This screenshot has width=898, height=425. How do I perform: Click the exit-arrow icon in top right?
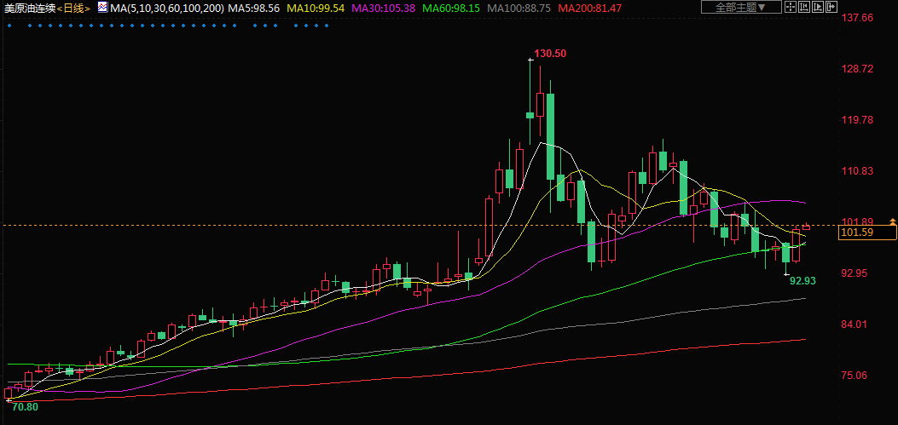pyautogui.click(x=830, y=7)
